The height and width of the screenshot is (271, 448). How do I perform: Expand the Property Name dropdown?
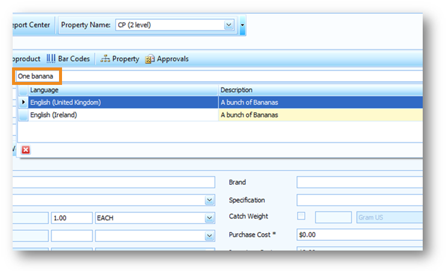(x=228, y=25)
